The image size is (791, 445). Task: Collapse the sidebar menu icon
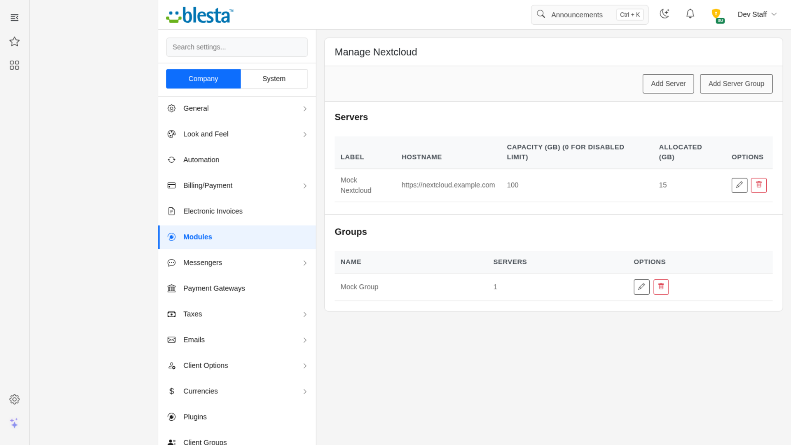click(x=14, y=18)
